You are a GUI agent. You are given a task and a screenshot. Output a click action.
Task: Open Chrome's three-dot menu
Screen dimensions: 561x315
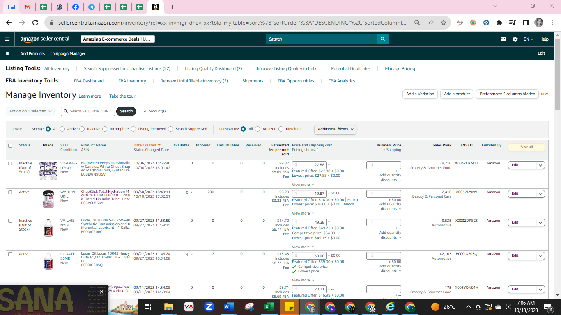click(552, 23)
